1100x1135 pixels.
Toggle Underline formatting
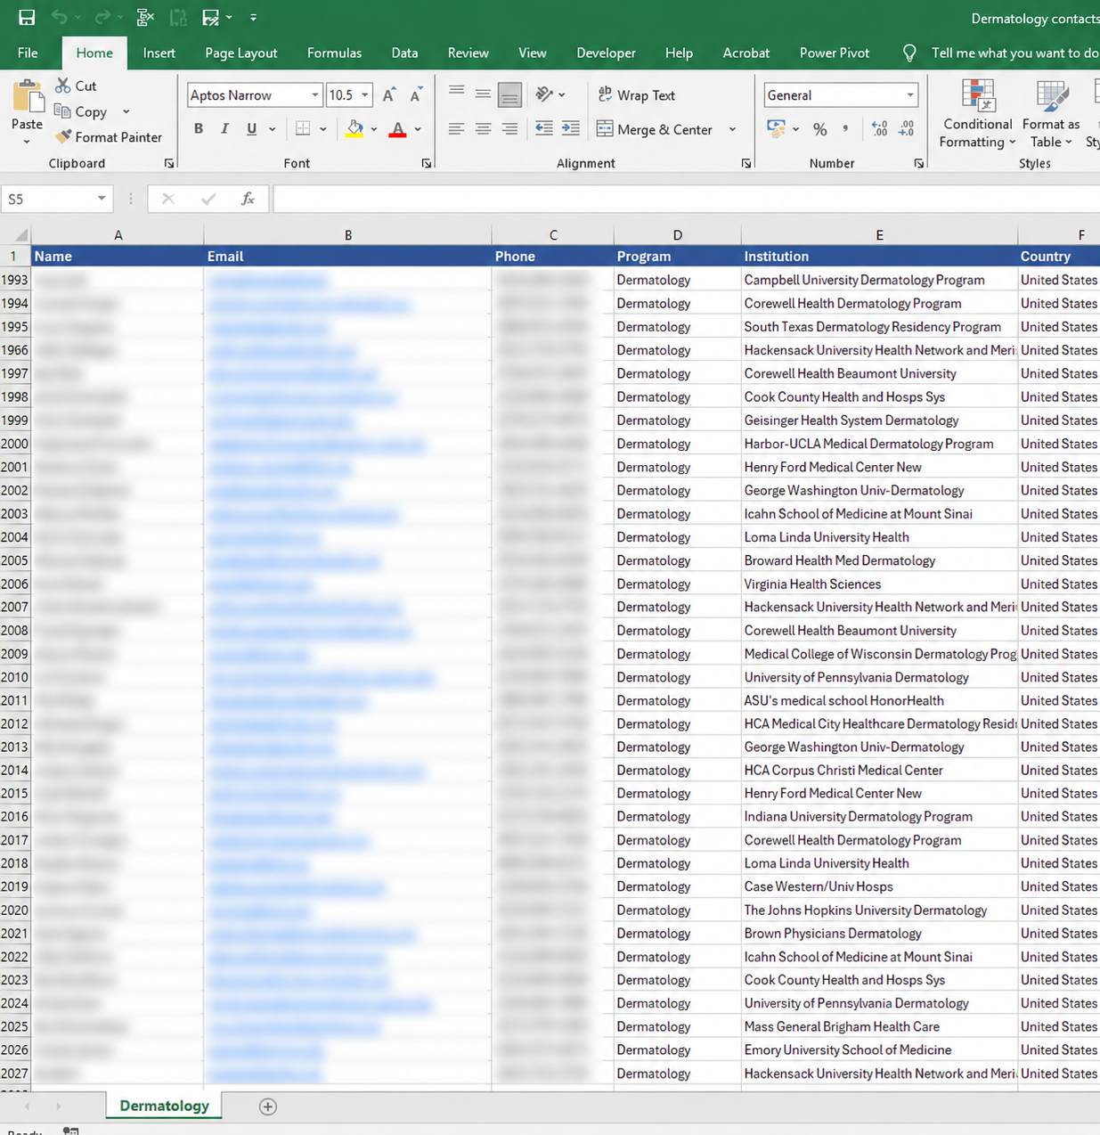[x=252, y=129]
